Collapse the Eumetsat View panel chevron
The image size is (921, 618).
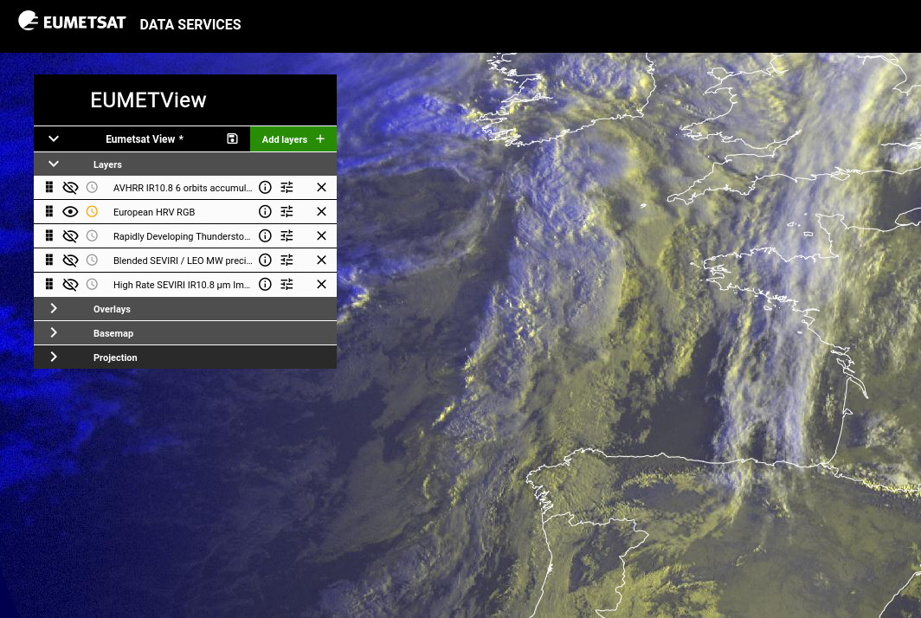point(54,138)
